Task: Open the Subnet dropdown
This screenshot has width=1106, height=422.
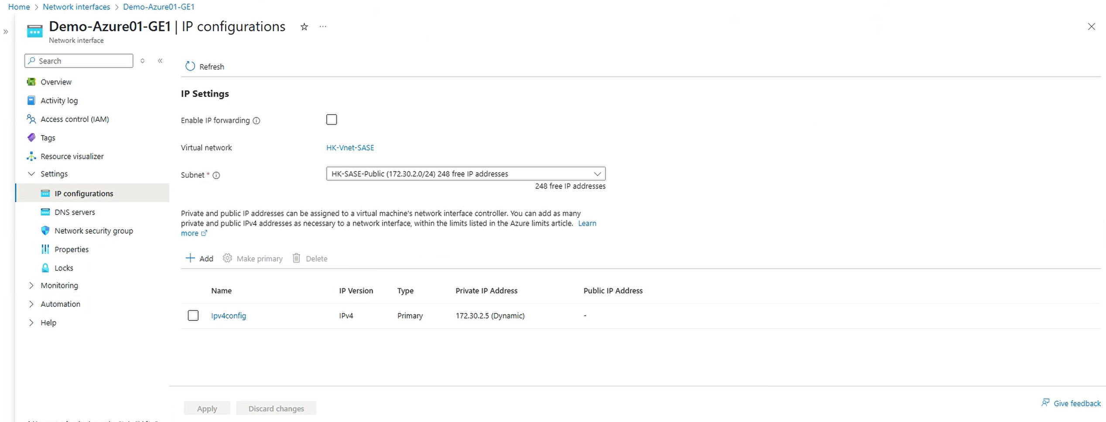Action: point(466,174)
